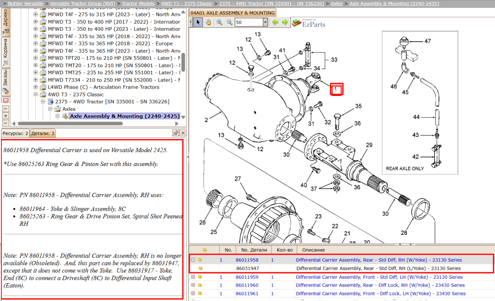Select the 04A01 Axle Assembly & Mounting tab
Image resolution: width=495 pixels, height=301 pixels.
(233, 13)
